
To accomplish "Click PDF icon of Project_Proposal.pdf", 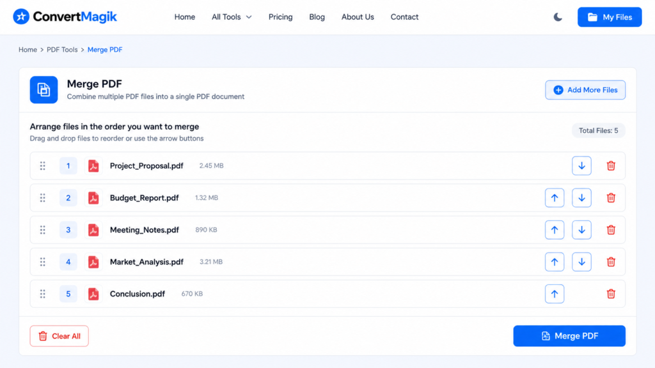I will point(93,165).
